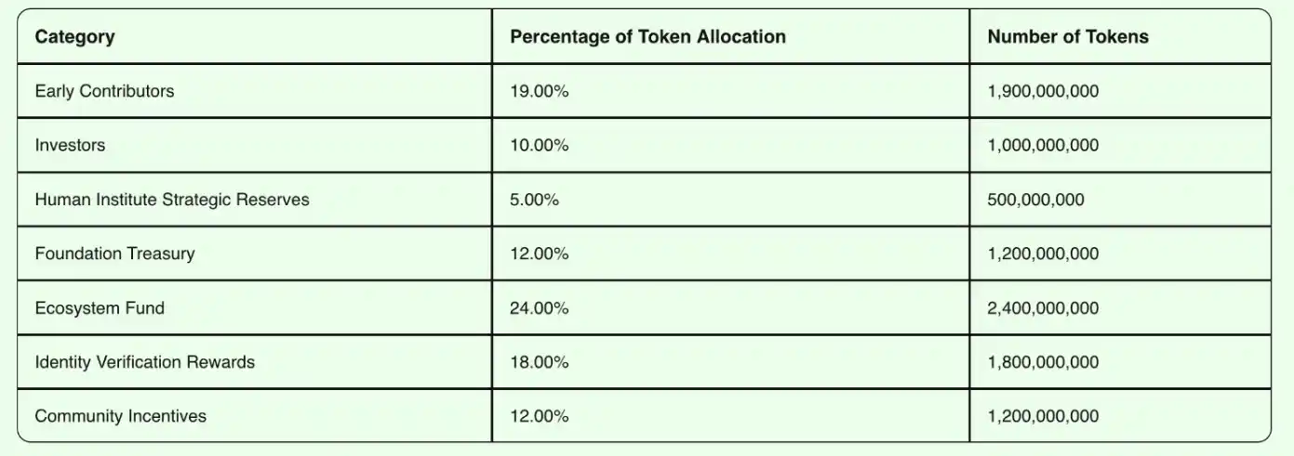This screenshot has height=456, width=1294.
Task: Click the 19.00% percentage value
Action: [x=539, y=91]
